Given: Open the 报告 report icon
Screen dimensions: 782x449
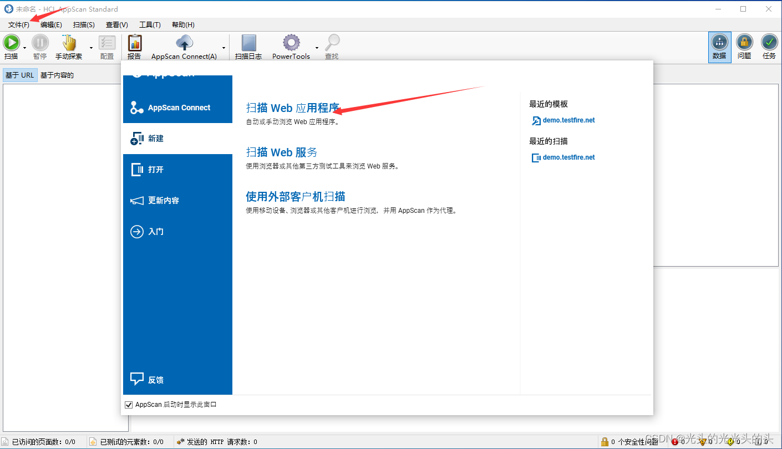Looking at the screenshot, I should [135, 43].
